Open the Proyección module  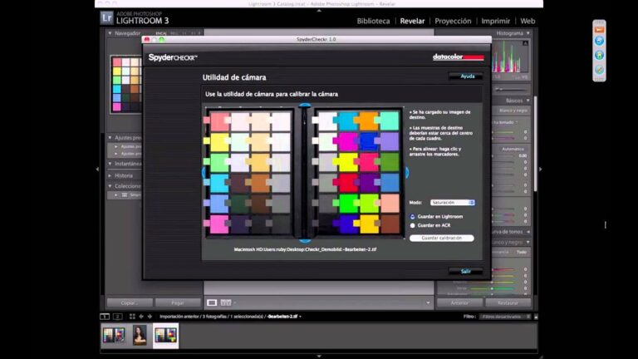click(453, 21)
